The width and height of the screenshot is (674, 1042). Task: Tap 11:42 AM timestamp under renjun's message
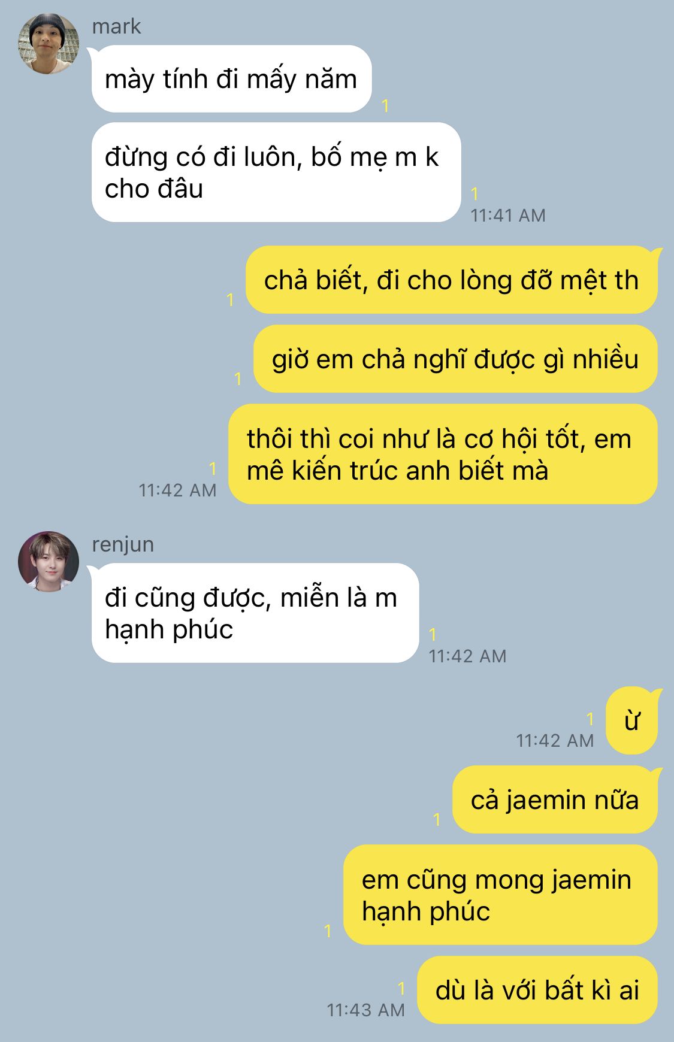point(467,656)
